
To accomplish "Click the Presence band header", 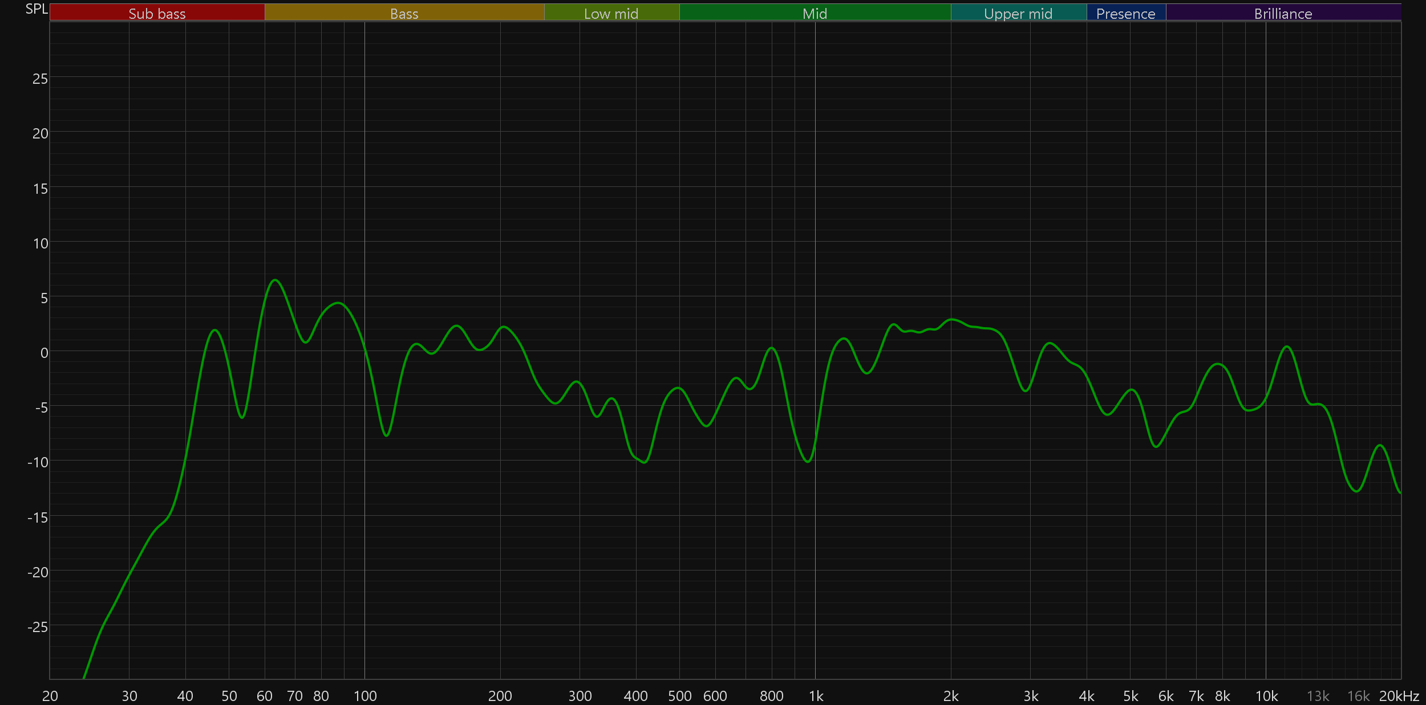I will pyautogui.click(x=1125, y=13).
